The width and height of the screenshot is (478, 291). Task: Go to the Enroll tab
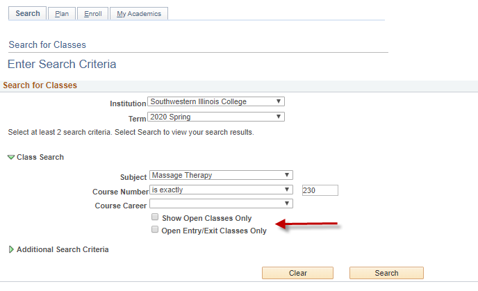pyautogui.click(x=92, y=14)
